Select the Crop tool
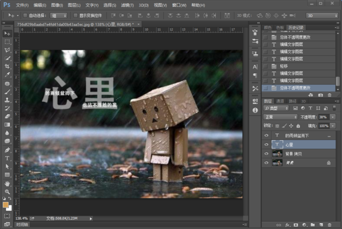This screenshot has width=342, height=229. (x=7, y=67)
